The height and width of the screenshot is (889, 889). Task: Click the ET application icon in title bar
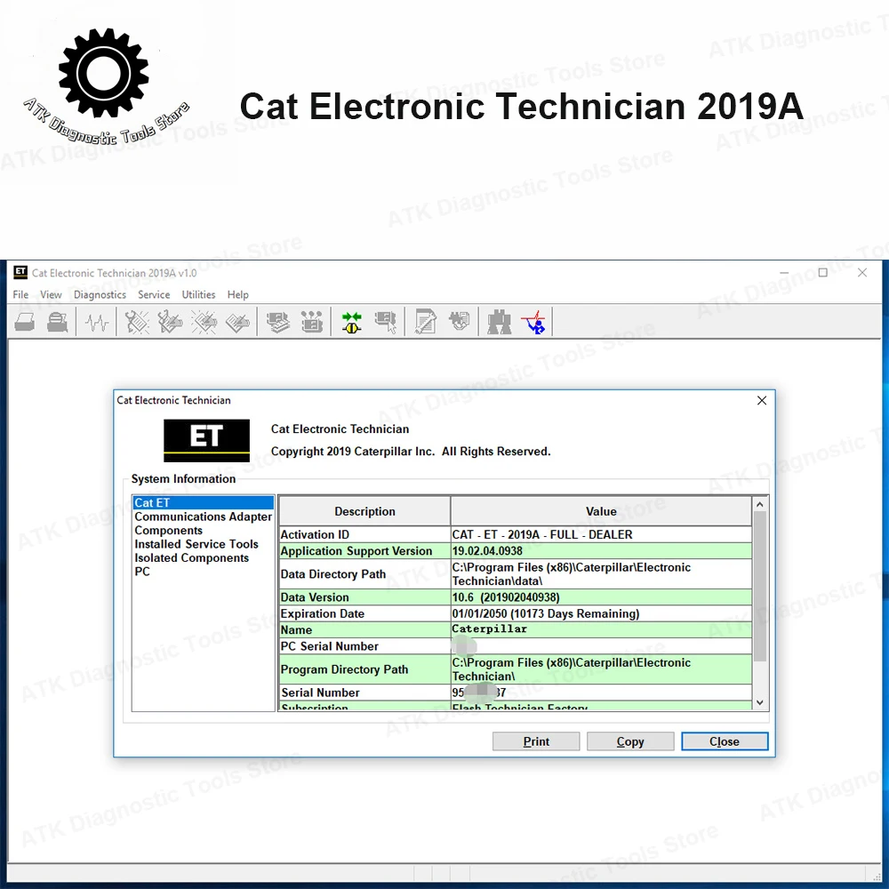[x=20, y=272]
